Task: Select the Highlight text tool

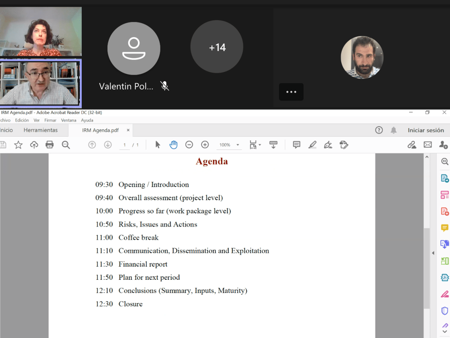Action: (313, 145)
